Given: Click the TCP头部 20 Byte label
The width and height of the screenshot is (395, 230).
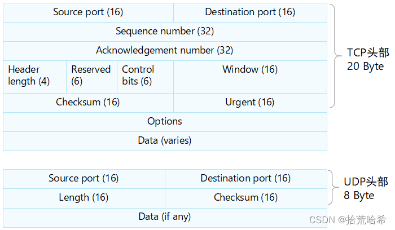Looking at the screenshot, I should (368, 59).
